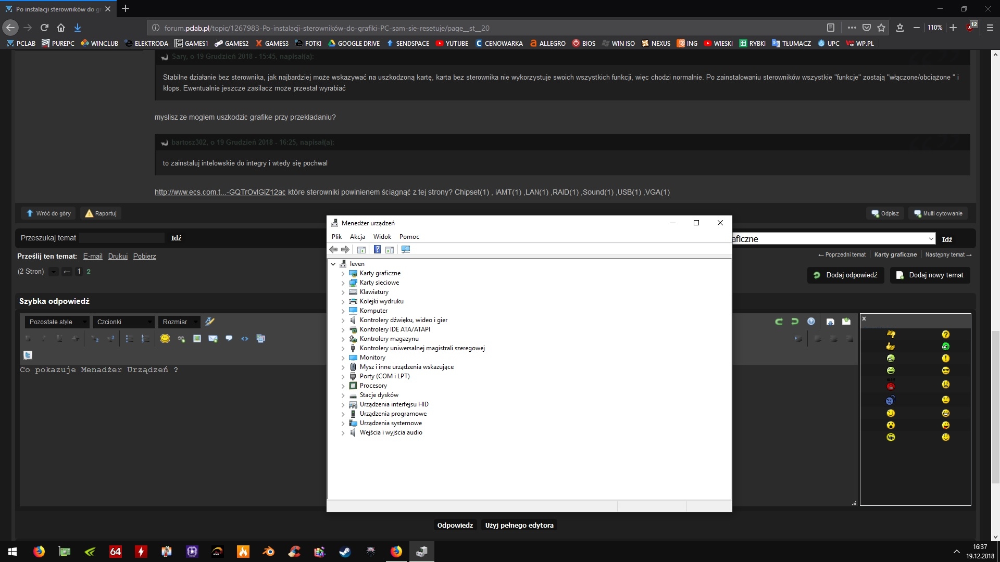
Task: Open the Czcionki font dropdown
Action: (124, 322)
